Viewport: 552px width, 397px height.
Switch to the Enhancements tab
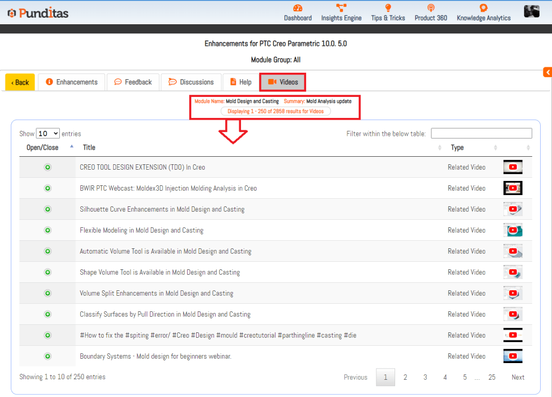[72, 82]
